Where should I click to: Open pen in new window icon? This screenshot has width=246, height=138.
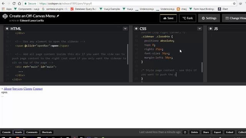coord(185,132)
